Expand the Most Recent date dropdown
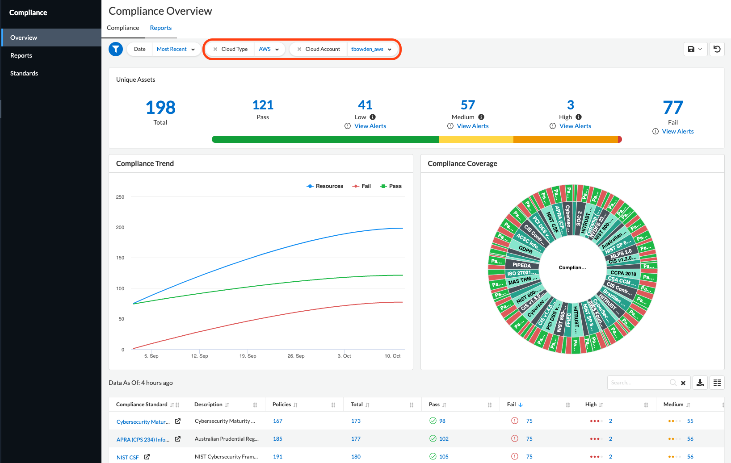The width and height of the screenshot is (731, 463). (176, 49)
